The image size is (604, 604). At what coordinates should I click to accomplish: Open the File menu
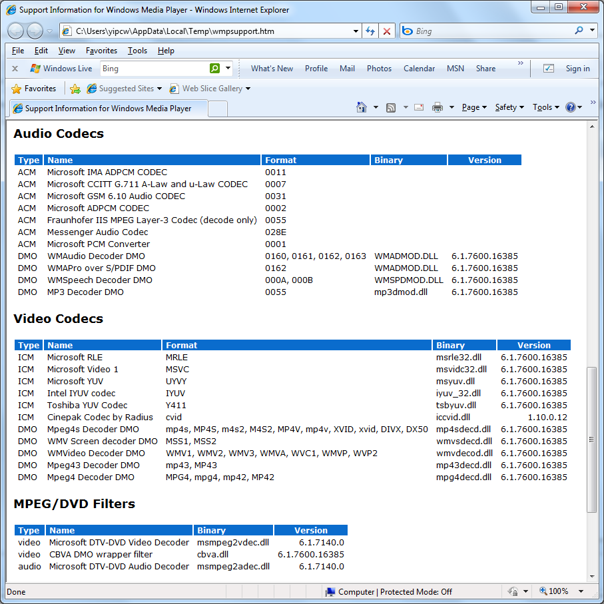coord(18,51)
